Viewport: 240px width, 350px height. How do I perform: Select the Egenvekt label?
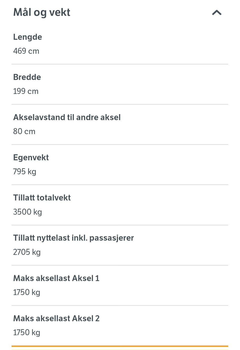click(31, 158)
